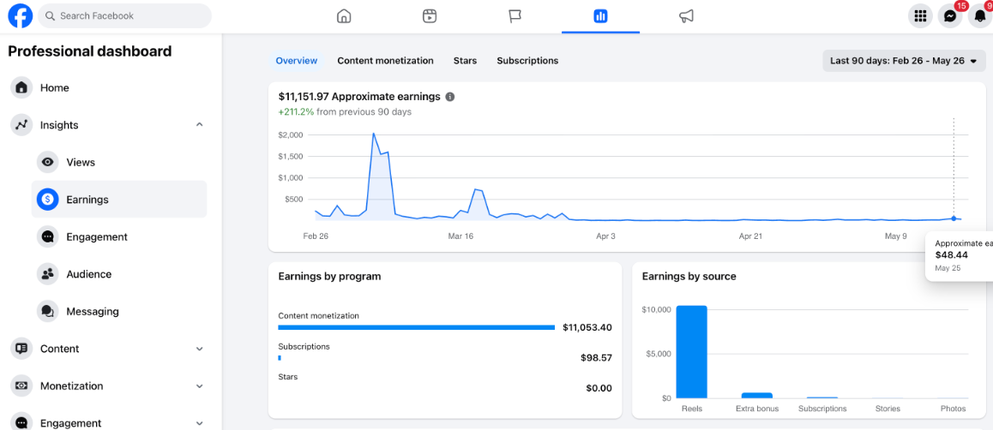Click the Photos label in source chart
The height and width of the screenshot is (430, 993).
tap(953, 409)
